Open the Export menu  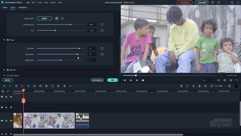pos(53,3)
